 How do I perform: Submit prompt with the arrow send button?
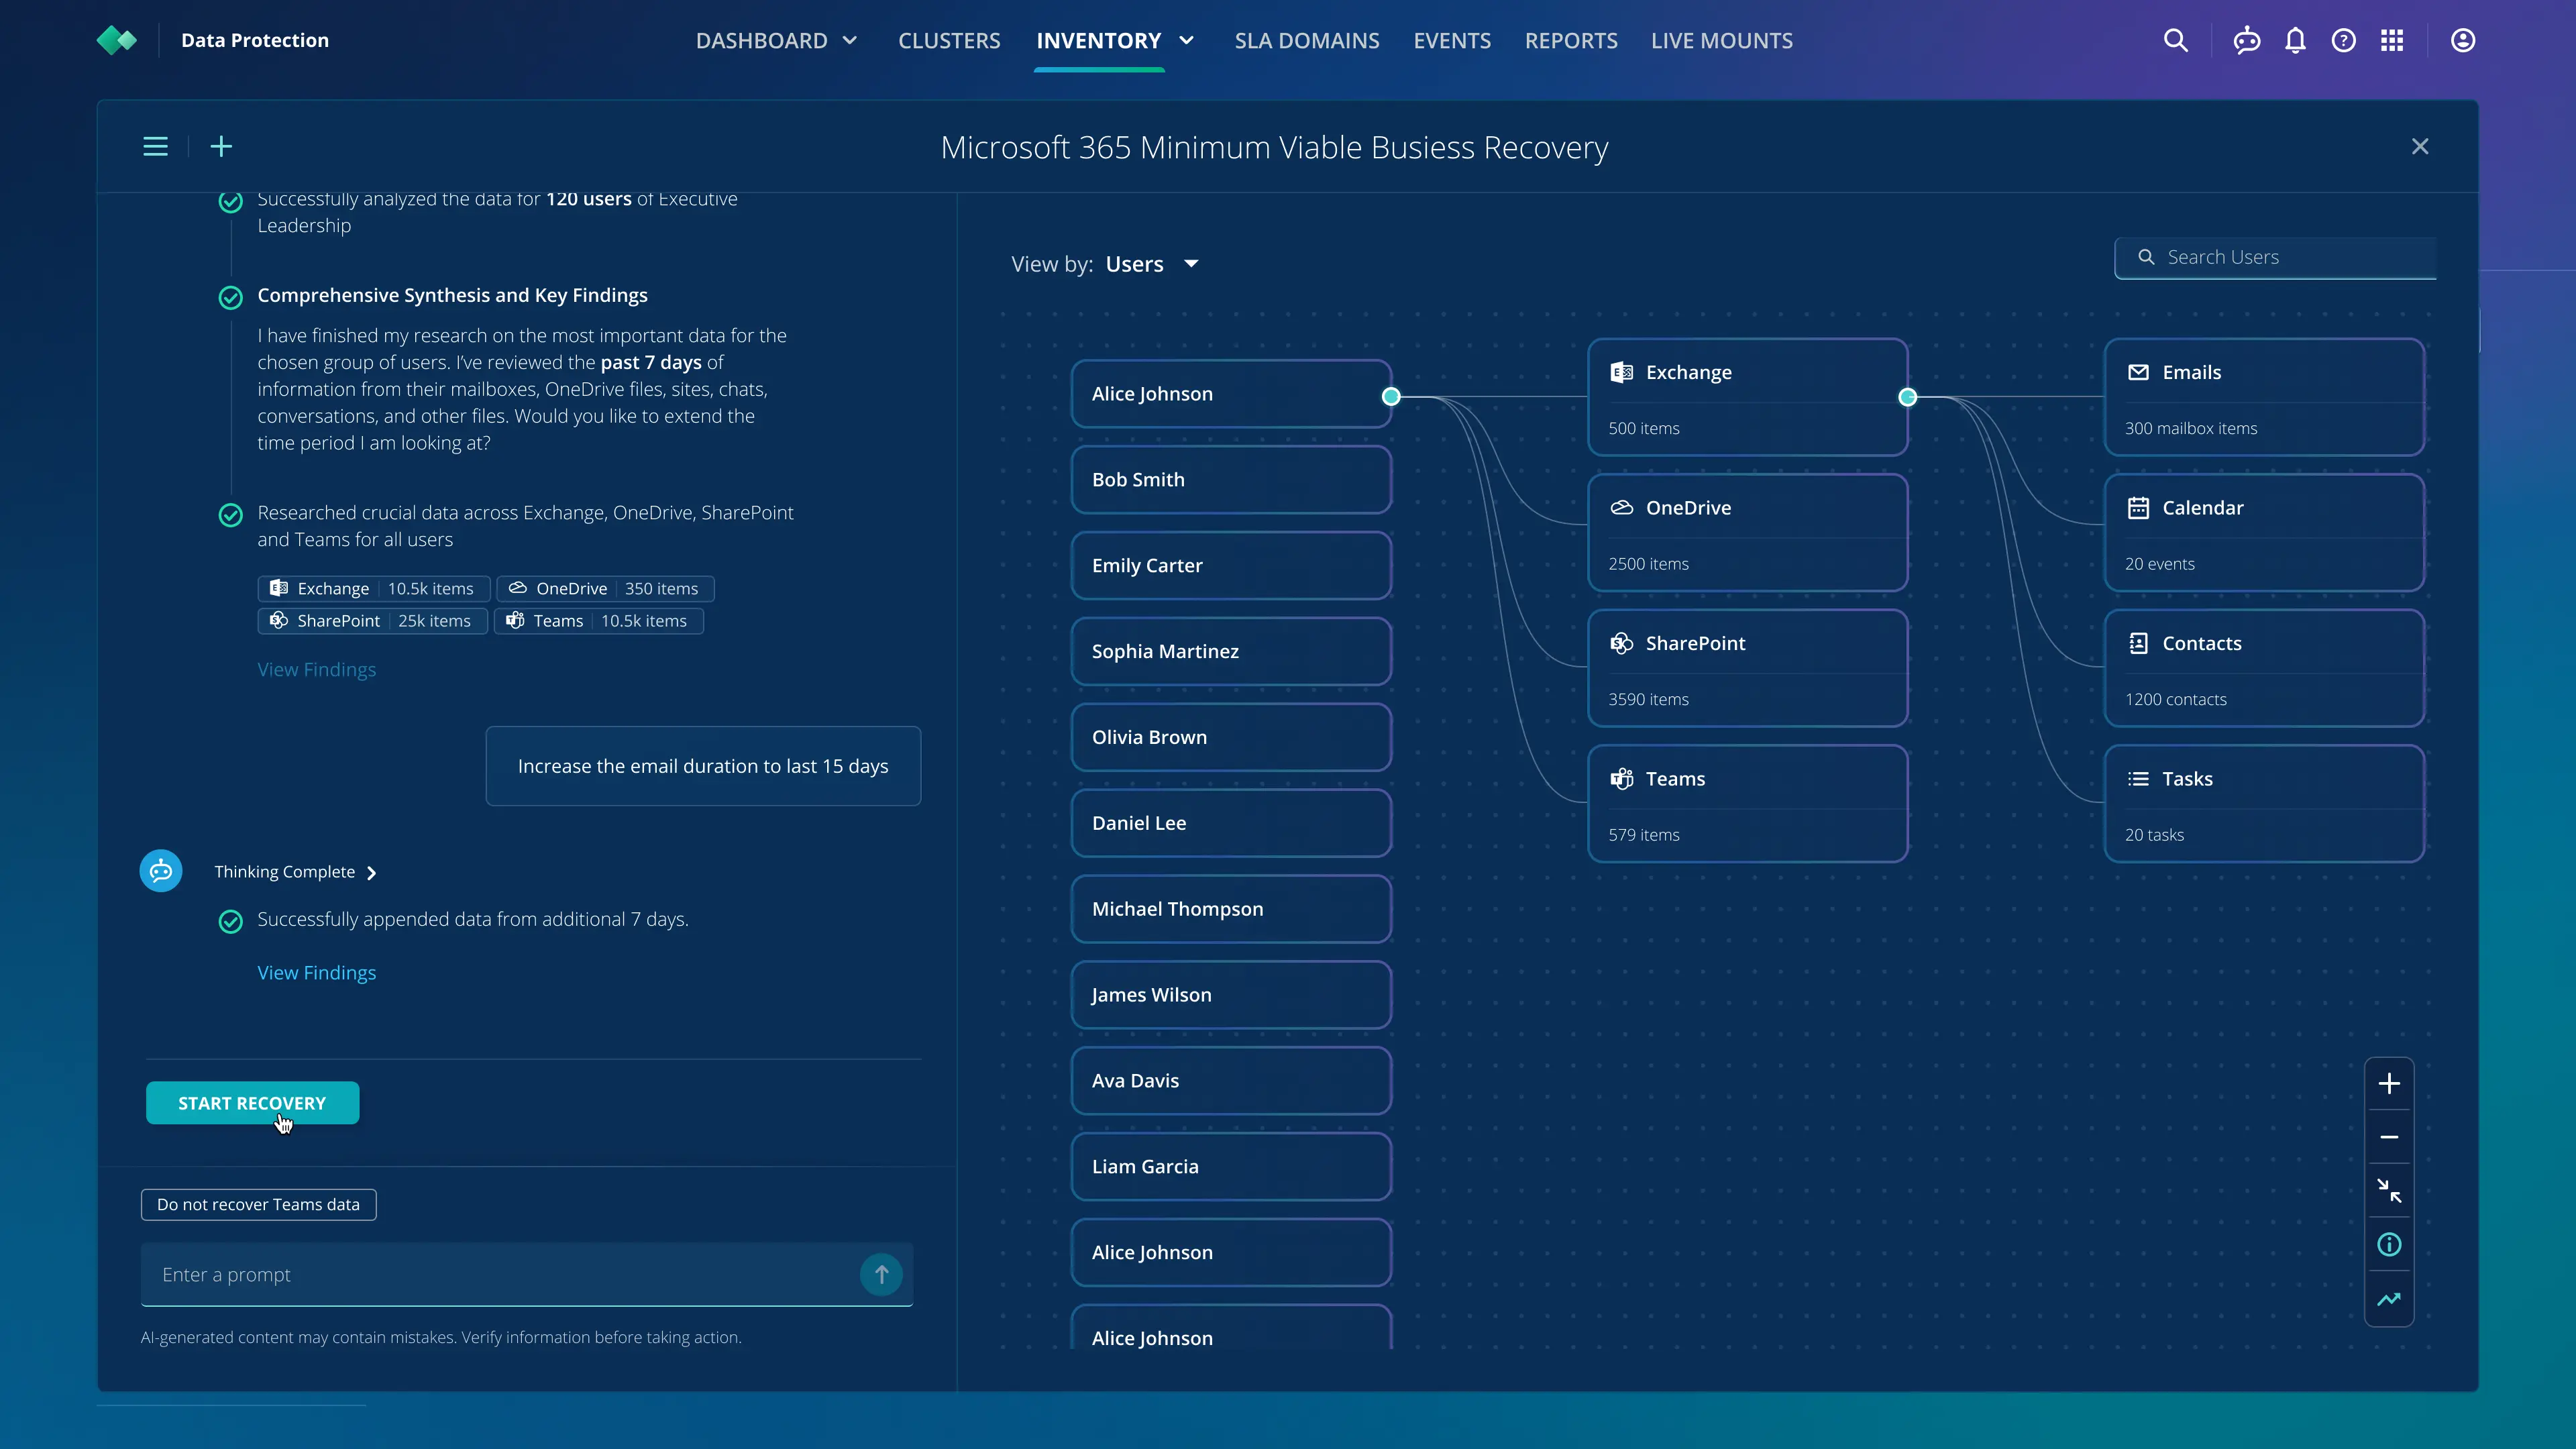[x=881, y=1275]
